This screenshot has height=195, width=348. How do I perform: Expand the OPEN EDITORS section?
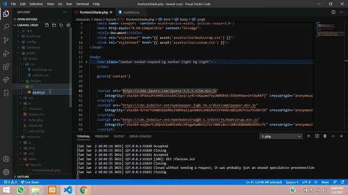click(x=27, y=19)
